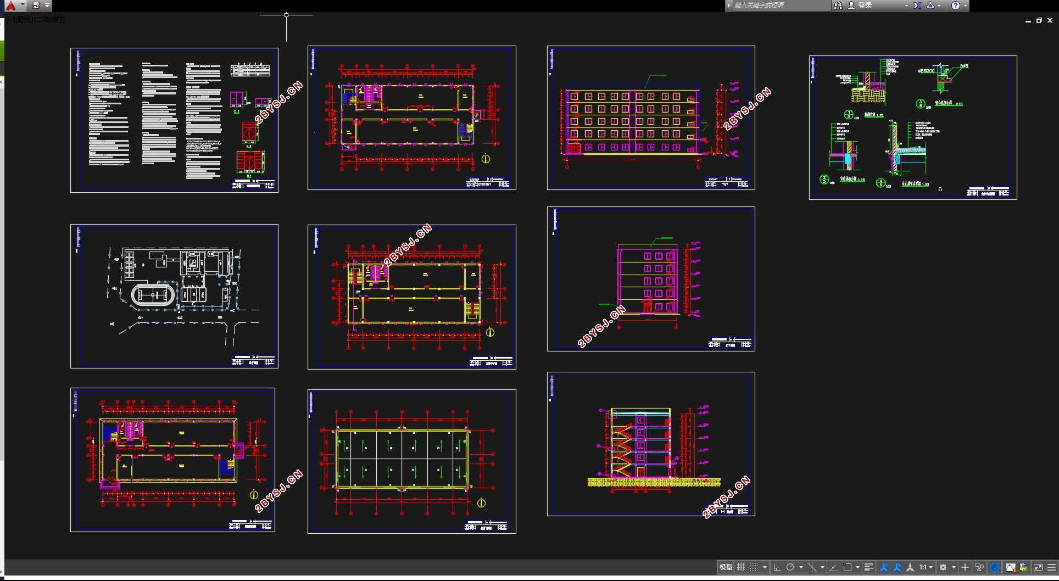Select the side elevation drawing sheet

(651, 279)
